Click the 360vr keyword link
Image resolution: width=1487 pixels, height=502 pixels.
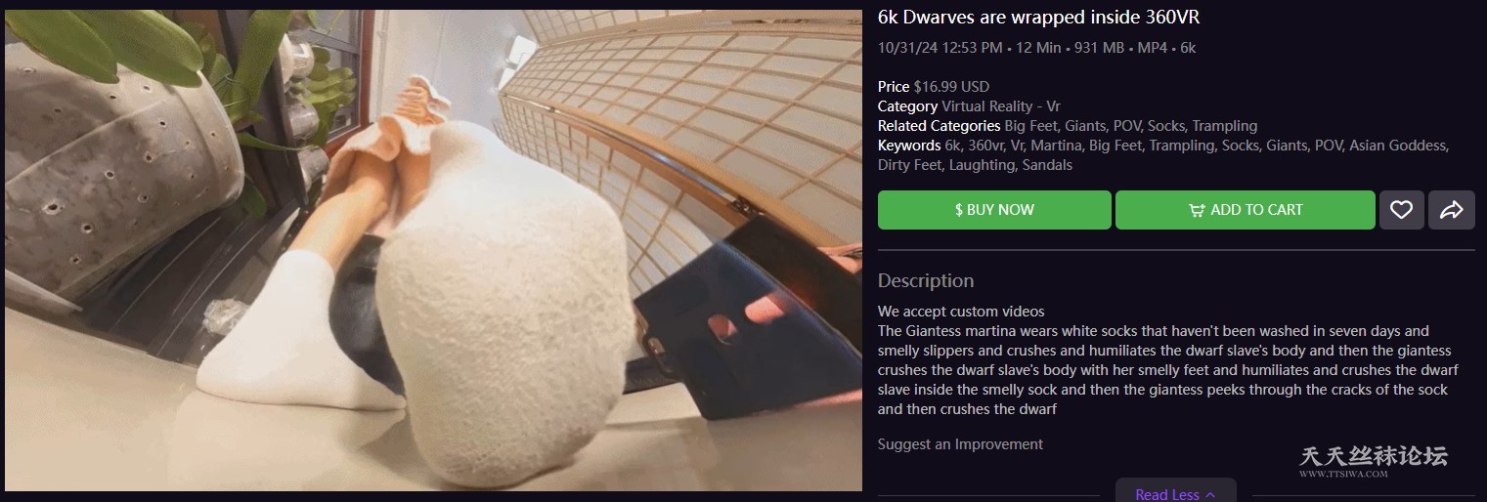coord(985,146)
